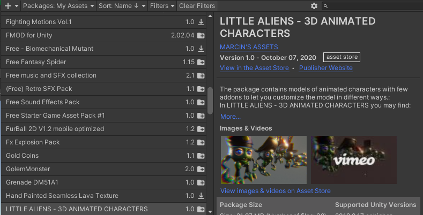Download Fighting Motions Vol.1 via its download icon

(x=201, y=22)
